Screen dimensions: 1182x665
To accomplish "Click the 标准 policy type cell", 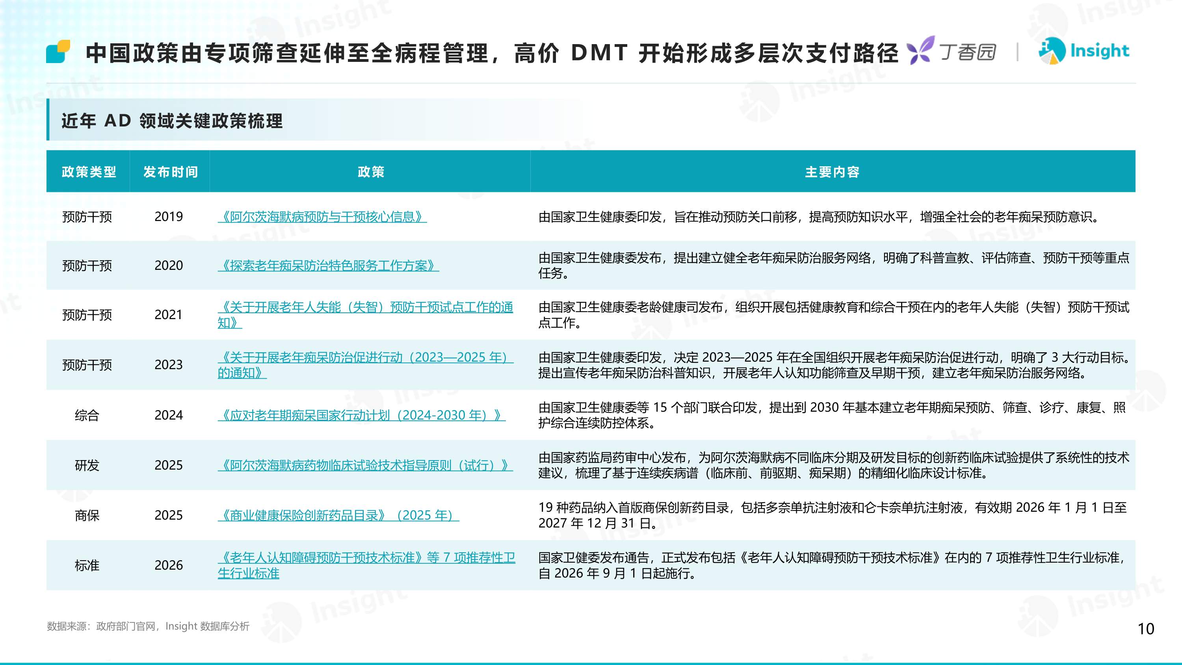I will [87, 565].
